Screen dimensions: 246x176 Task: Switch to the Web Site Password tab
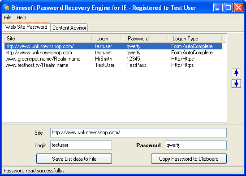26,27
